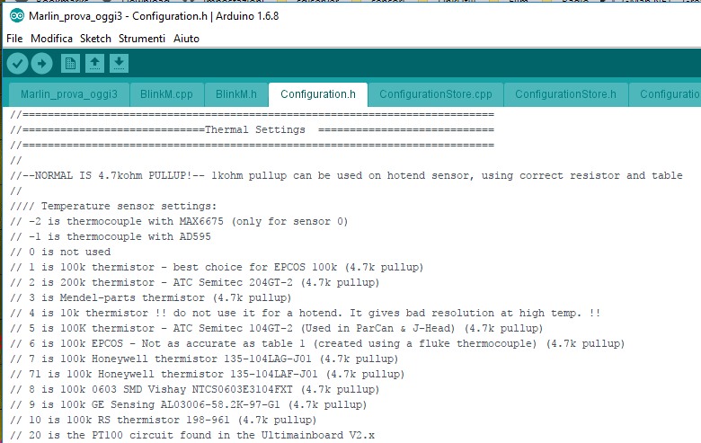Click the Honeywell 135-104LAF-J01 line
Screen dimensions: 701x443
click(x=207, y=374)
